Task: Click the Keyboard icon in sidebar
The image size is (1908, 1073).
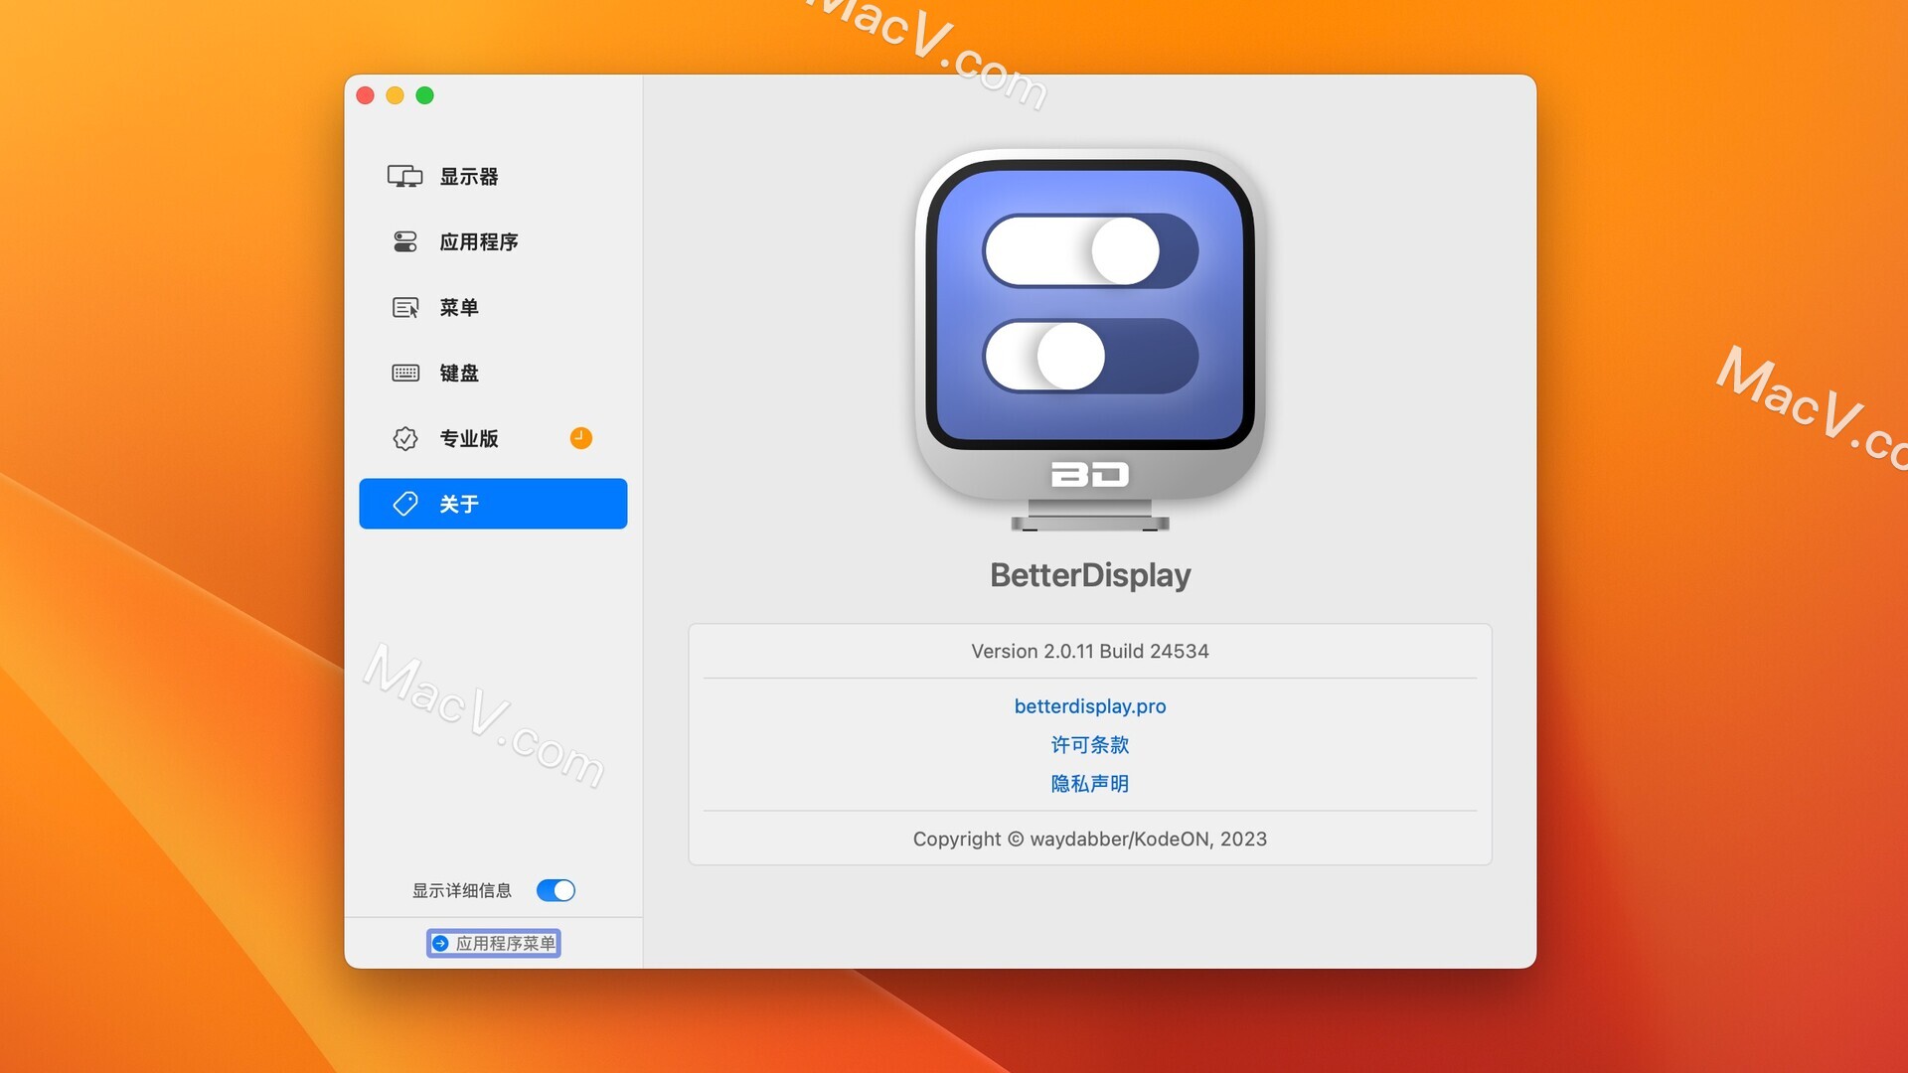Action: [404, 374]
